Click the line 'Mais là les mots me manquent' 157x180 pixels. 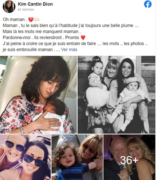coord(42,32)
